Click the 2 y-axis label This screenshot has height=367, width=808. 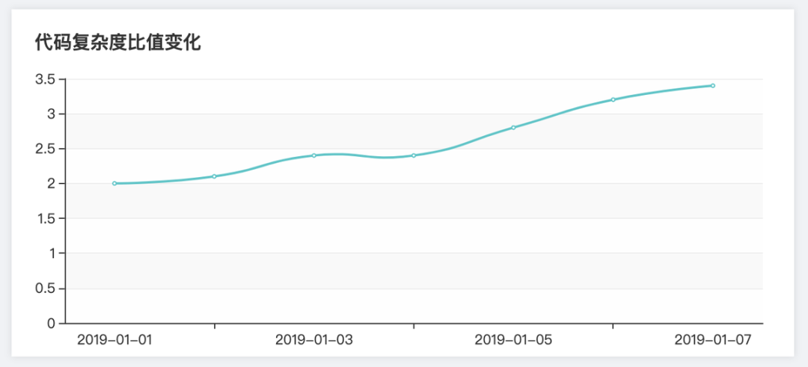coord(52,184)
